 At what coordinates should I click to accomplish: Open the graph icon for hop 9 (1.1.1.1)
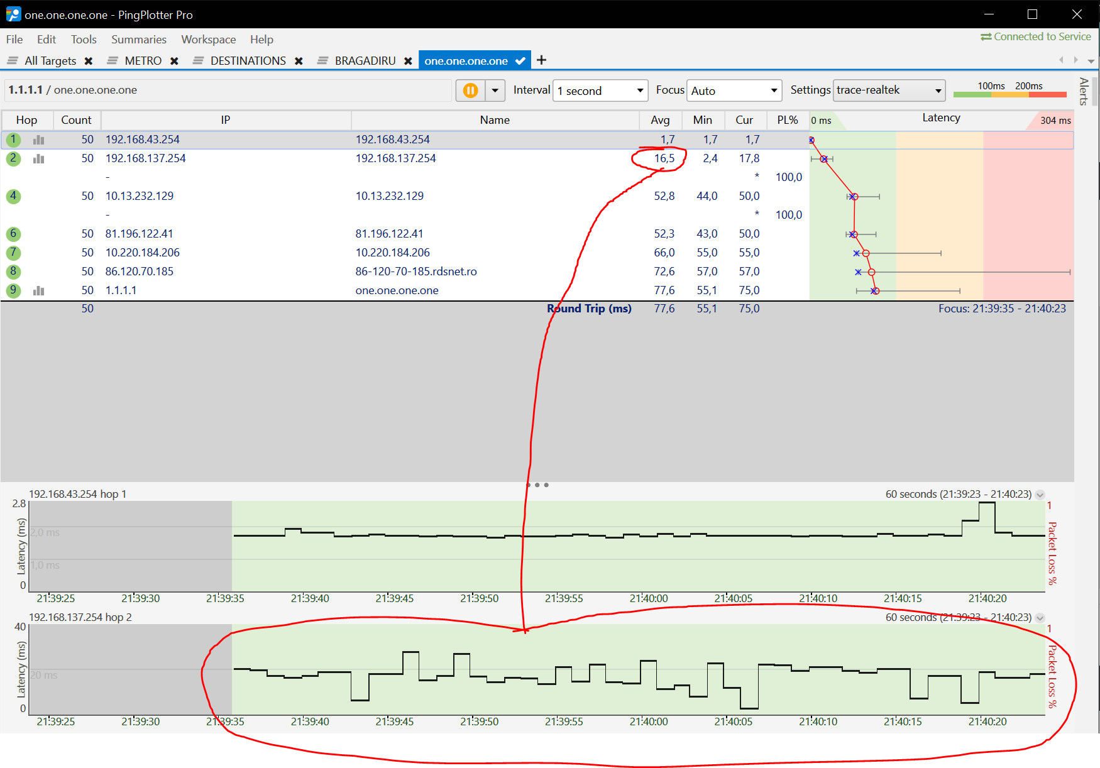(x=38, y=290)
